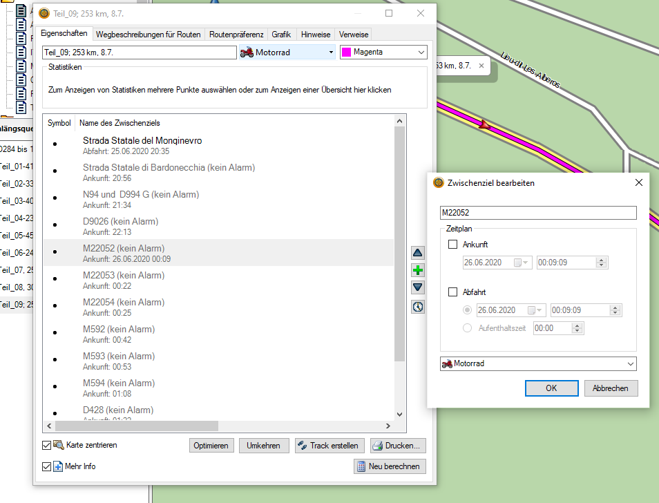This screenshot has height=503, width=659.
Task: Enable the Ankunft checkbox
Action: click(453, 245)
